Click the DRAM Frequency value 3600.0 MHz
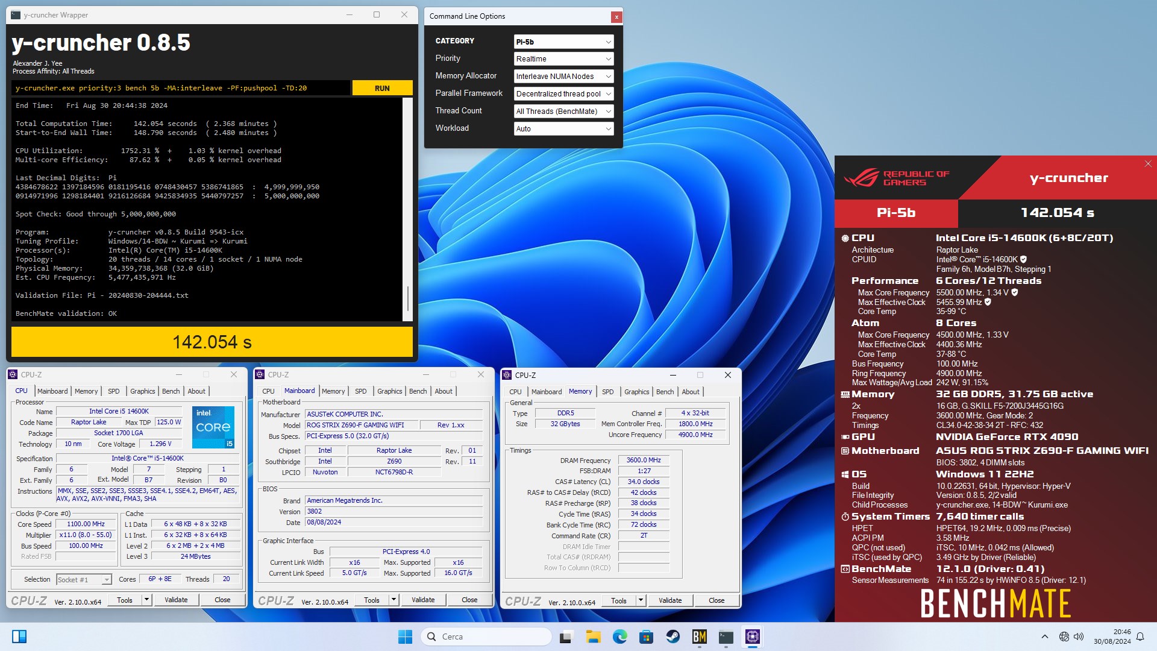The width and height of the screenshot is (1157, 651). click(x=644, y=460)
